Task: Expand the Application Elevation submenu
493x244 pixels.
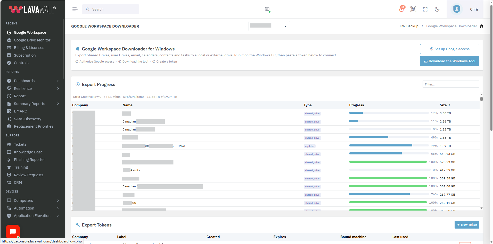Action: [58, 216]
